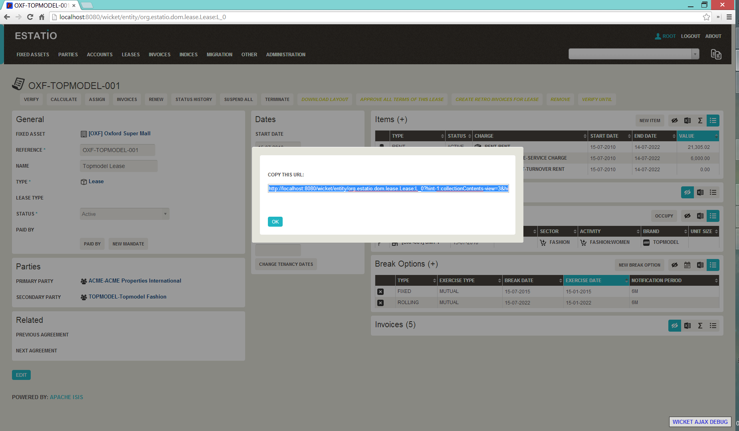Click the copy-link icon in header
This screenshot has width=739, height=431.
point(716,54)
